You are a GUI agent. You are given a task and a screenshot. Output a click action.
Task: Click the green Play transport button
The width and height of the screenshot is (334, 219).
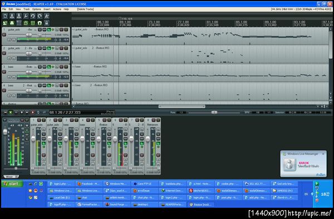[11, 112]
